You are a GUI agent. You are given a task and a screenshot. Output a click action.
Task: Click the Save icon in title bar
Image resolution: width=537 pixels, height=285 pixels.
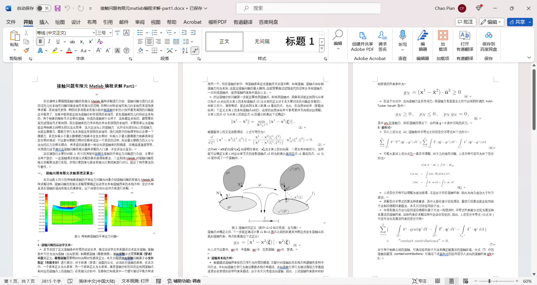[58, 8]
